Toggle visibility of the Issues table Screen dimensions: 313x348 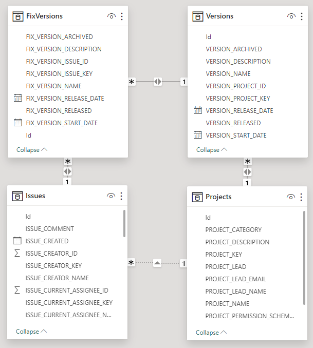(x=111, y=196)
